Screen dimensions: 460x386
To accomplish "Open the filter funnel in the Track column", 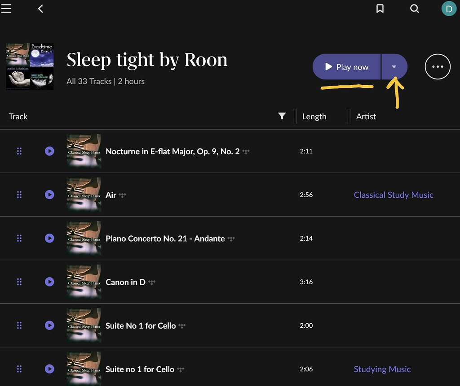I will pos(282,116).
